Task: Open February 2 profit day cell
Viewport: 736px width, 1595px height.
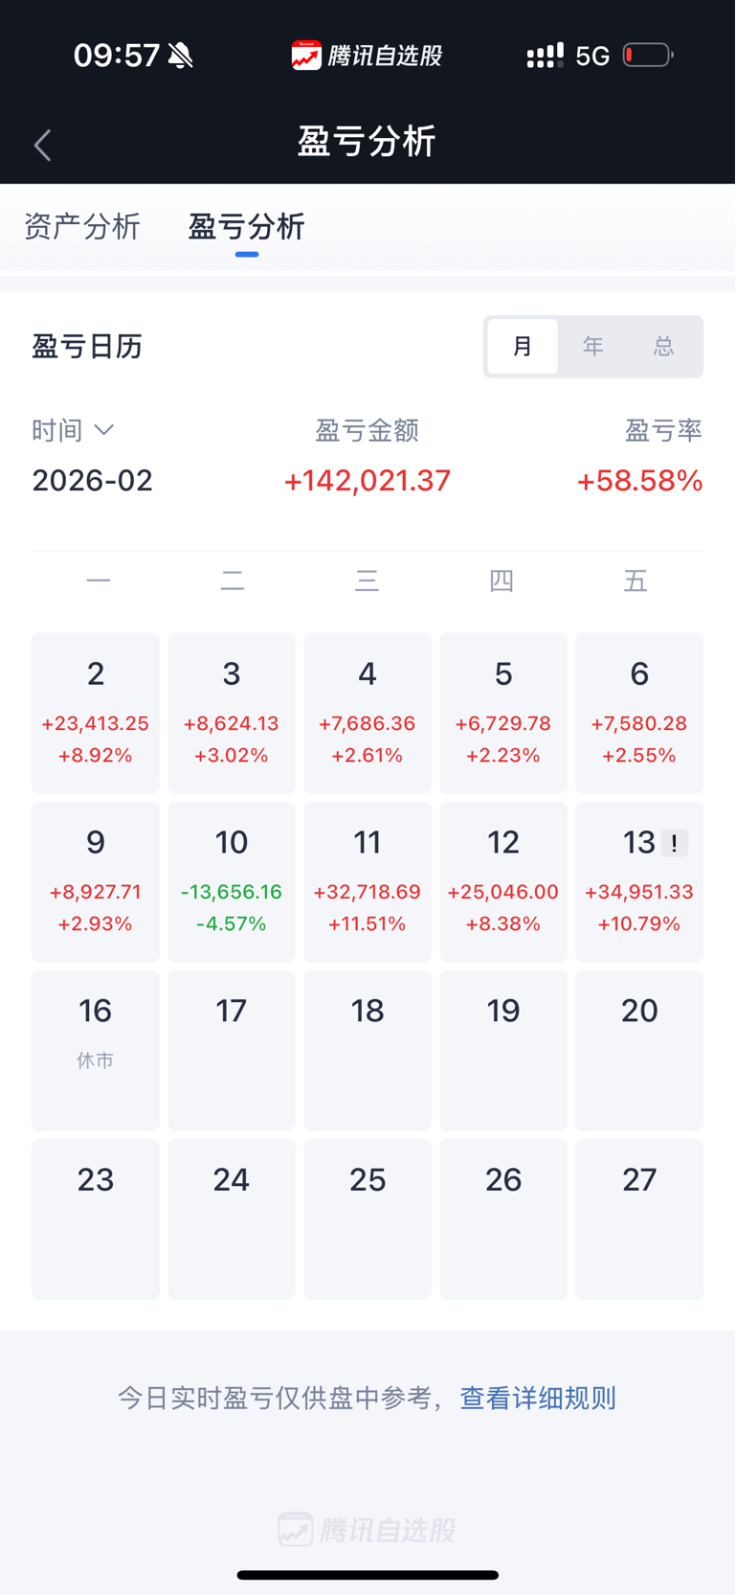Action: [x=96, y=713]
